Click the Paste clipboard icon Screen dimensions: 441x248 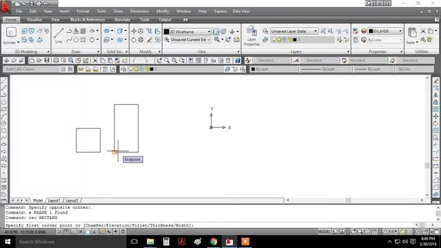pos(412,32)
